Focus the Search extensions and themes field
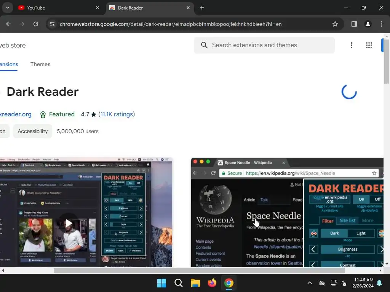The height and width of the screenshot is (292, 390). [264, 45]
